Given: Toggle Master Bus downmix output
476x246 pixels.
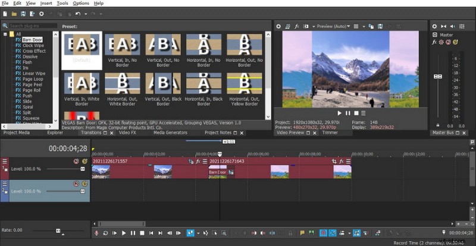Looking at the screenshot, I should (x=443, y=26).
